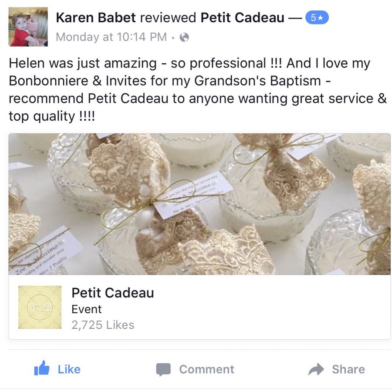Image resolution: width=392 pixels, height=392 pixels.
Task: Click the Event category label
Action: 87,309
